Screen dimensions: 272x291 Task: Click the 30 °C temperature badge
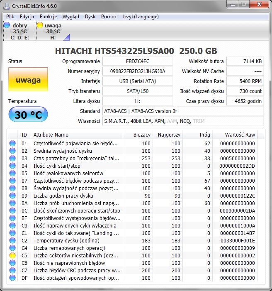[x=28, y=114]
